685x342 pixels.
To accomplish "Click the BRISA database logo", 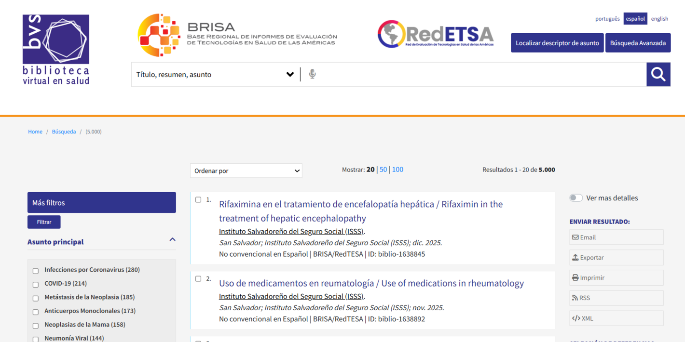I will click(237, 35).
